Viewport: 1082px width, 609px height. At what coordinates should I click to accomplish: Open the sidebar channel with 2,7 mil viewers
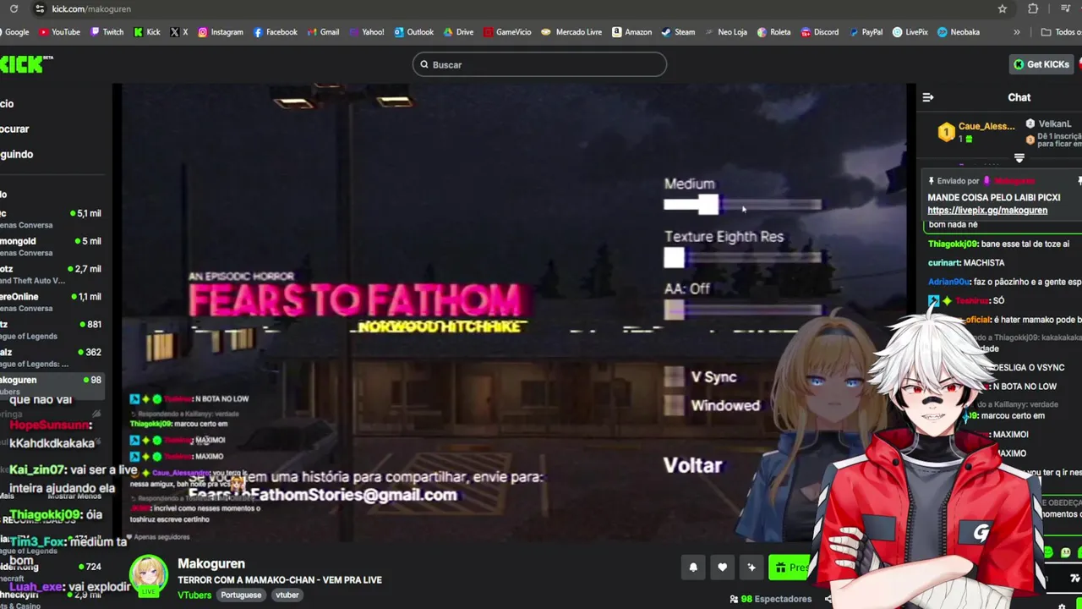[x=51, y=274]
